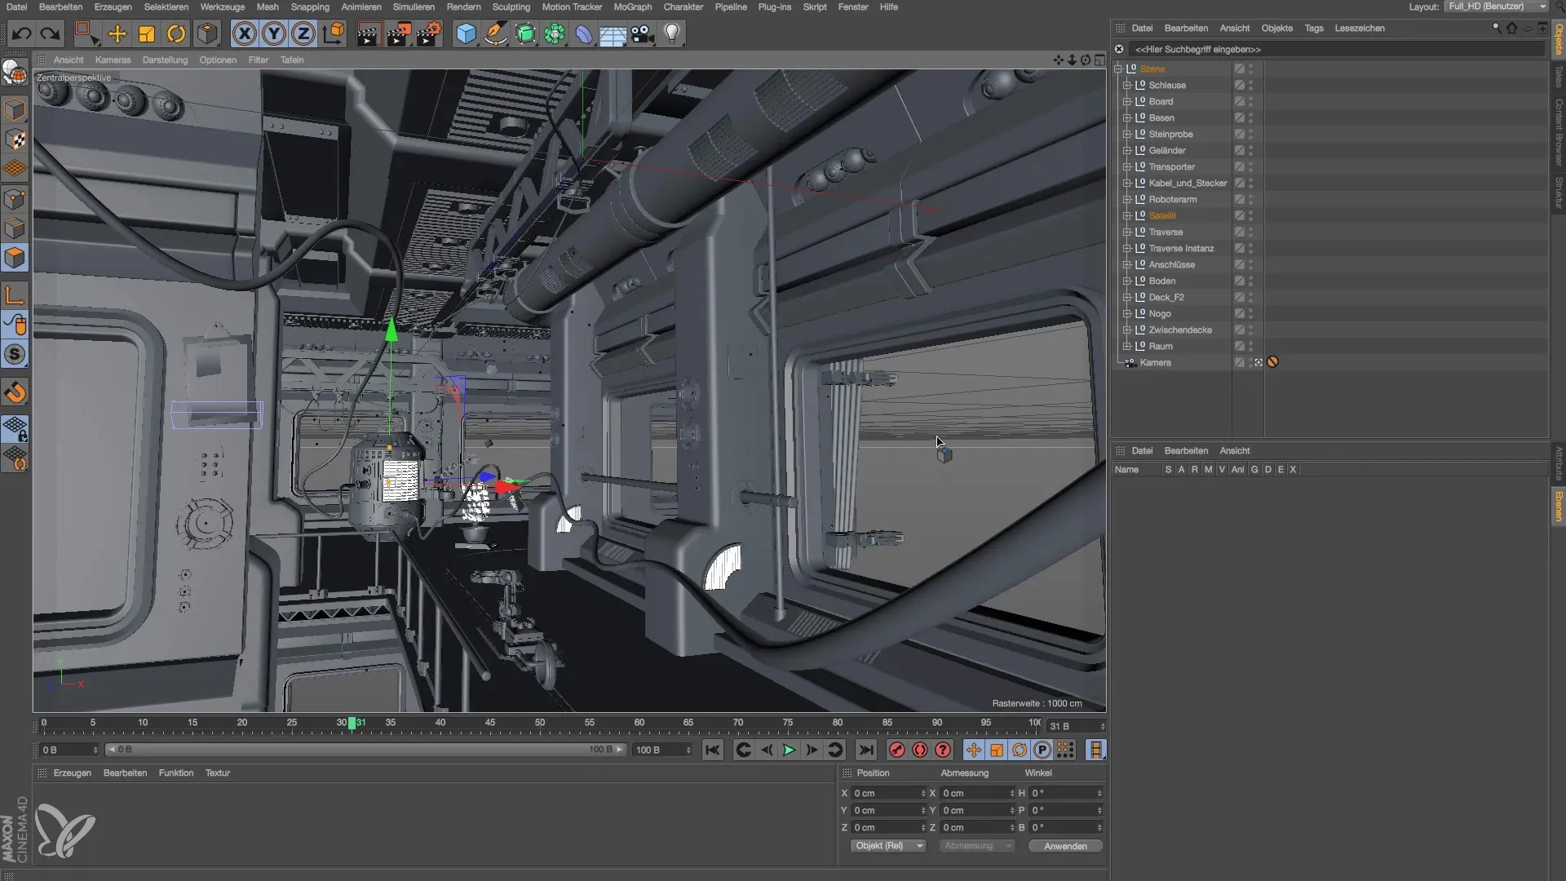Click the Redo arrow icon
This screenshot has width=1566, height=881.
pyautogui.click(x=51, y=33)
